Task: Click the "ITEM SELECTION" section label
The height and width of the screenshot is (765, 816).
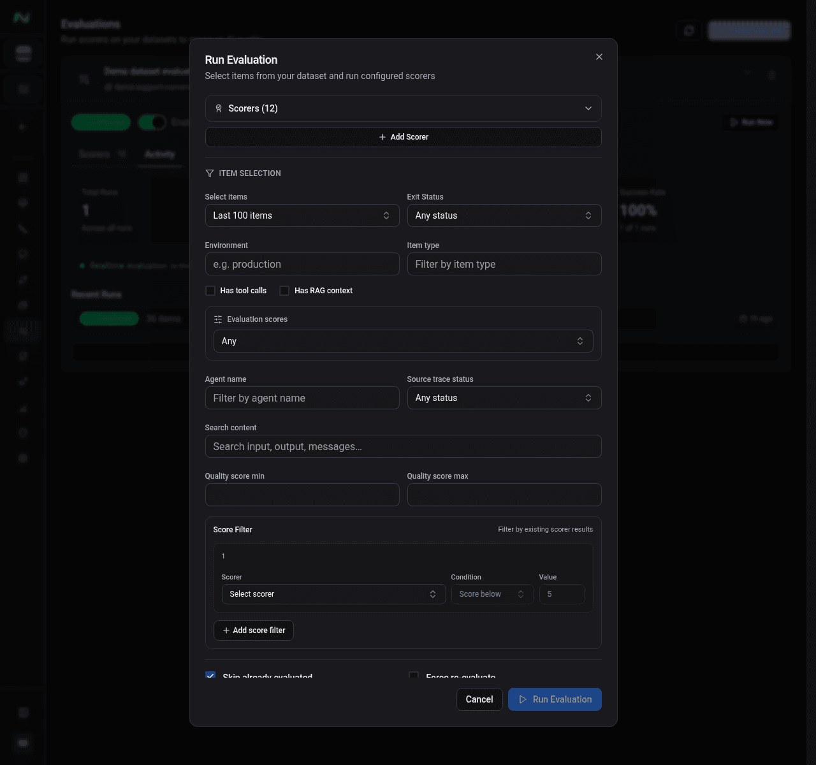Action: click(250, 173)
